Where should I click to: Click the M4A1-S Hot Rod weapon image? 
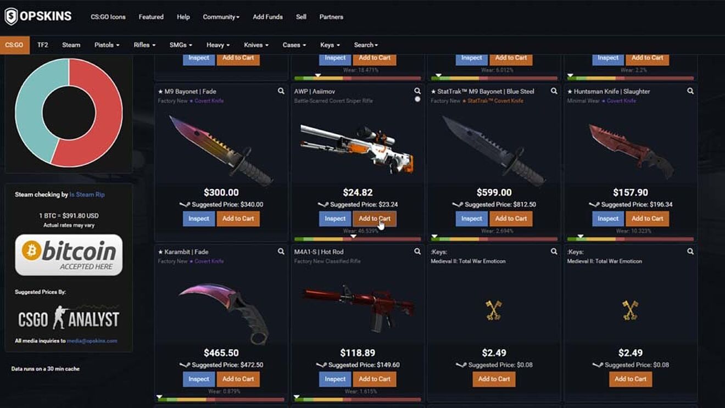click(358, 306)
